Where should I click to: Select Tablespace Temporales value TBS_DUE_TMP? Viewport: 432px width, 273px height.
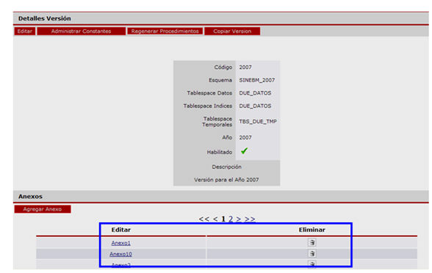coord(258,122)
